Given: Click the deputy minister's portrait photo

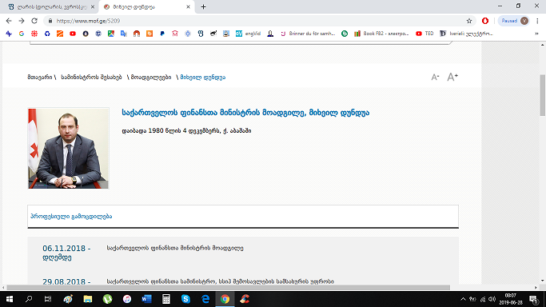Looking at the screenshot, I should point(68,148).
